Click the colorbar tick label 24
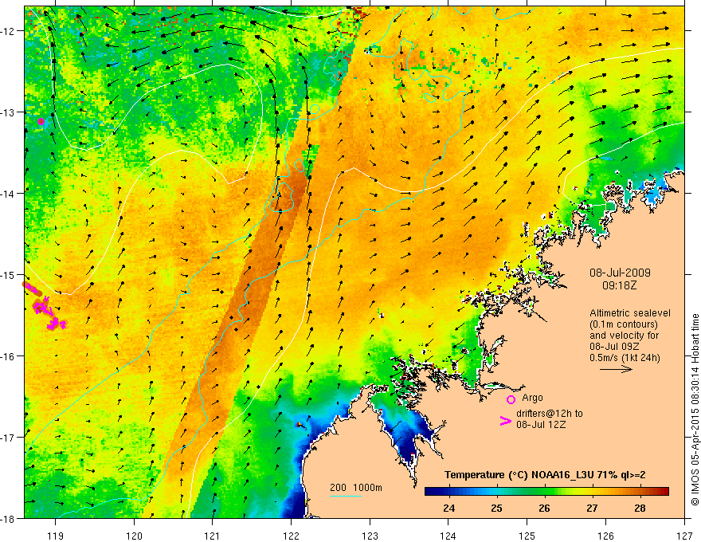Viewport: 701px width, 542px height. tap(448, 508)
